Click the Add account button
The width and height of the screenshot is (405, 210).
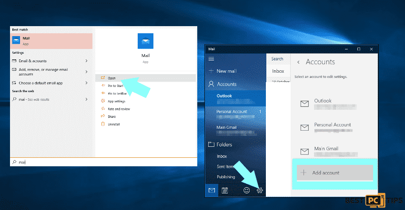coord(335,172)
